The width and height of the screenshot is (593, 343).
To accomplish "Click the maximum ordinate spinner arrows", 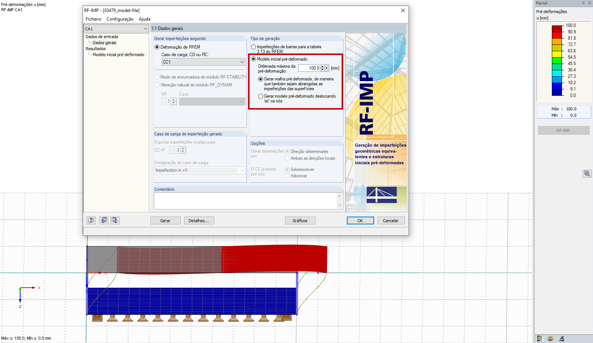I will pos(322,68).
